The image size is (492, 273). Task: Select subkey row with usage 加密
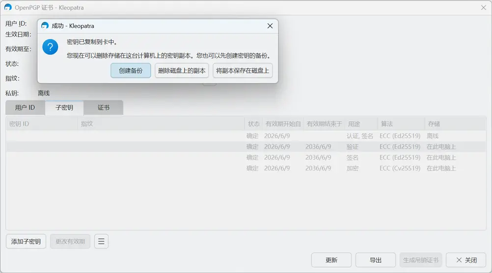tap(246, 168)
